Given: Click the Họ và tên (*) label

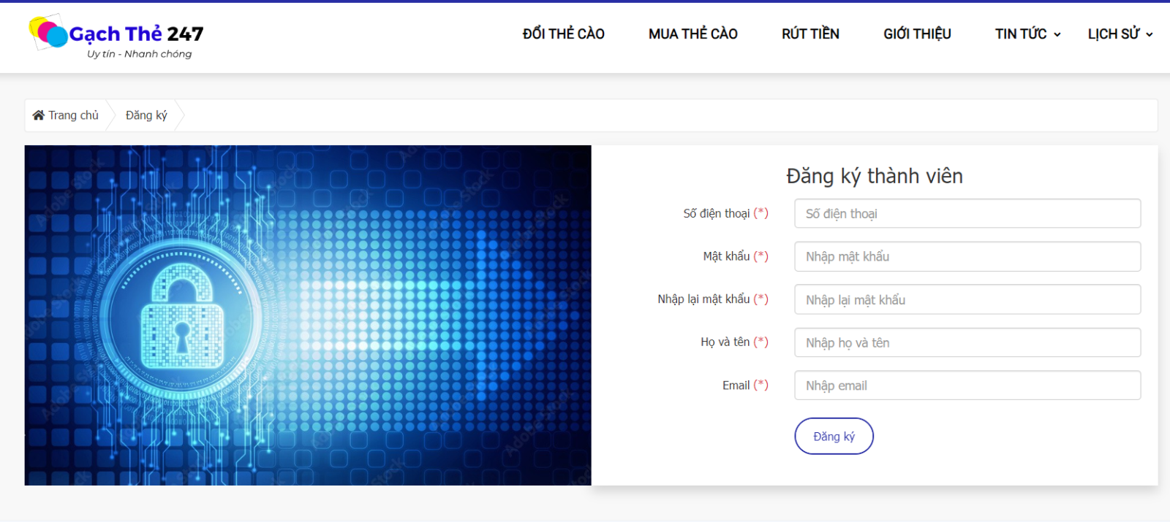Looking at the screenshot, I should click(x=734, y=342).
